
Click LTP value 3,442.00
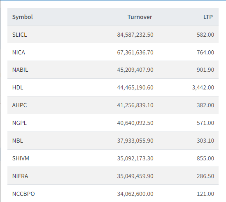point(203,88)
